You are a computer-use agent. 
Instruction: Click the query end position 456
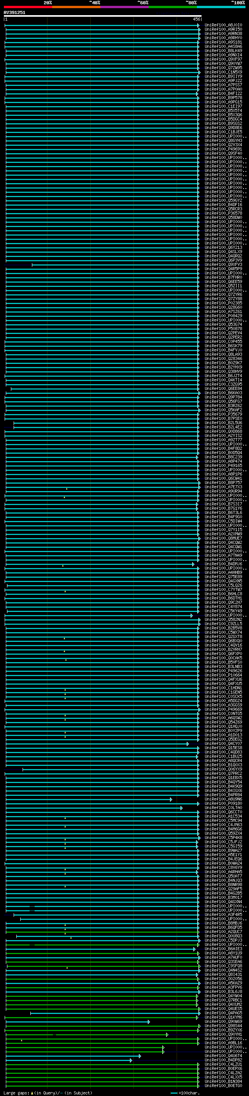196,19
